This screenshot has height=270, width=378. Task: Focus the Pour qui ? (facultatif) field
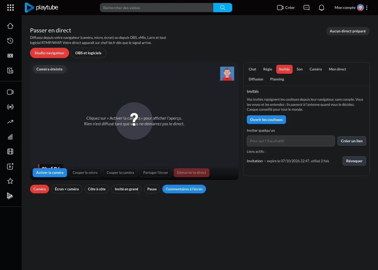tap(291, 141)
